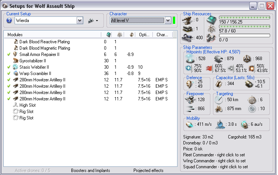Image resolution: width=278 pixels, height=175 pixels.
Task: Click the scan resolution icon showing 875 mm
Action: click(219, 109)
